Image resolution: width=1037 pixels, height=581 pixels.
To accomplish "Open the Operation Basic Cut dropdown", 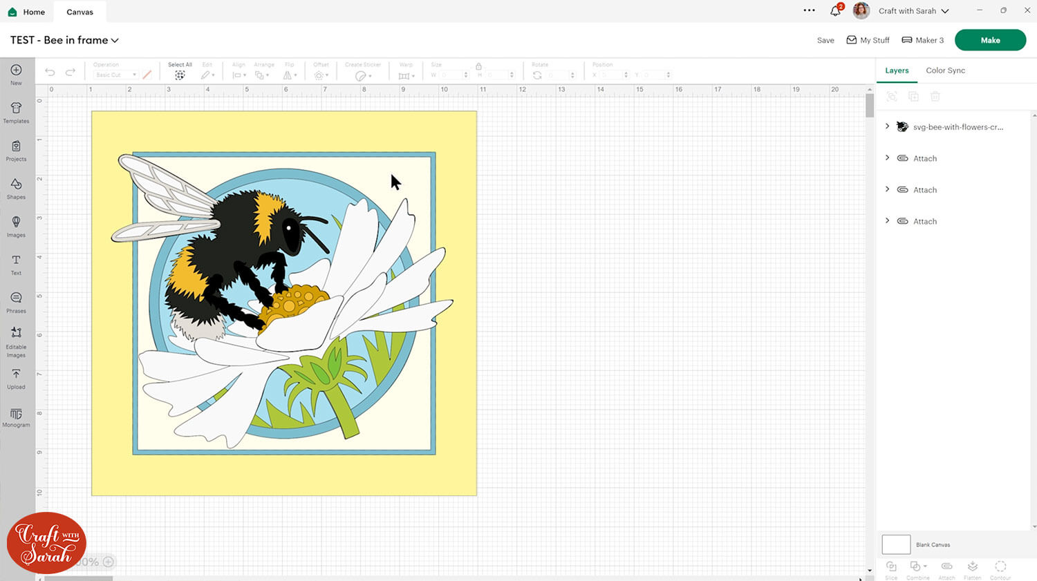I will [115, 75].
